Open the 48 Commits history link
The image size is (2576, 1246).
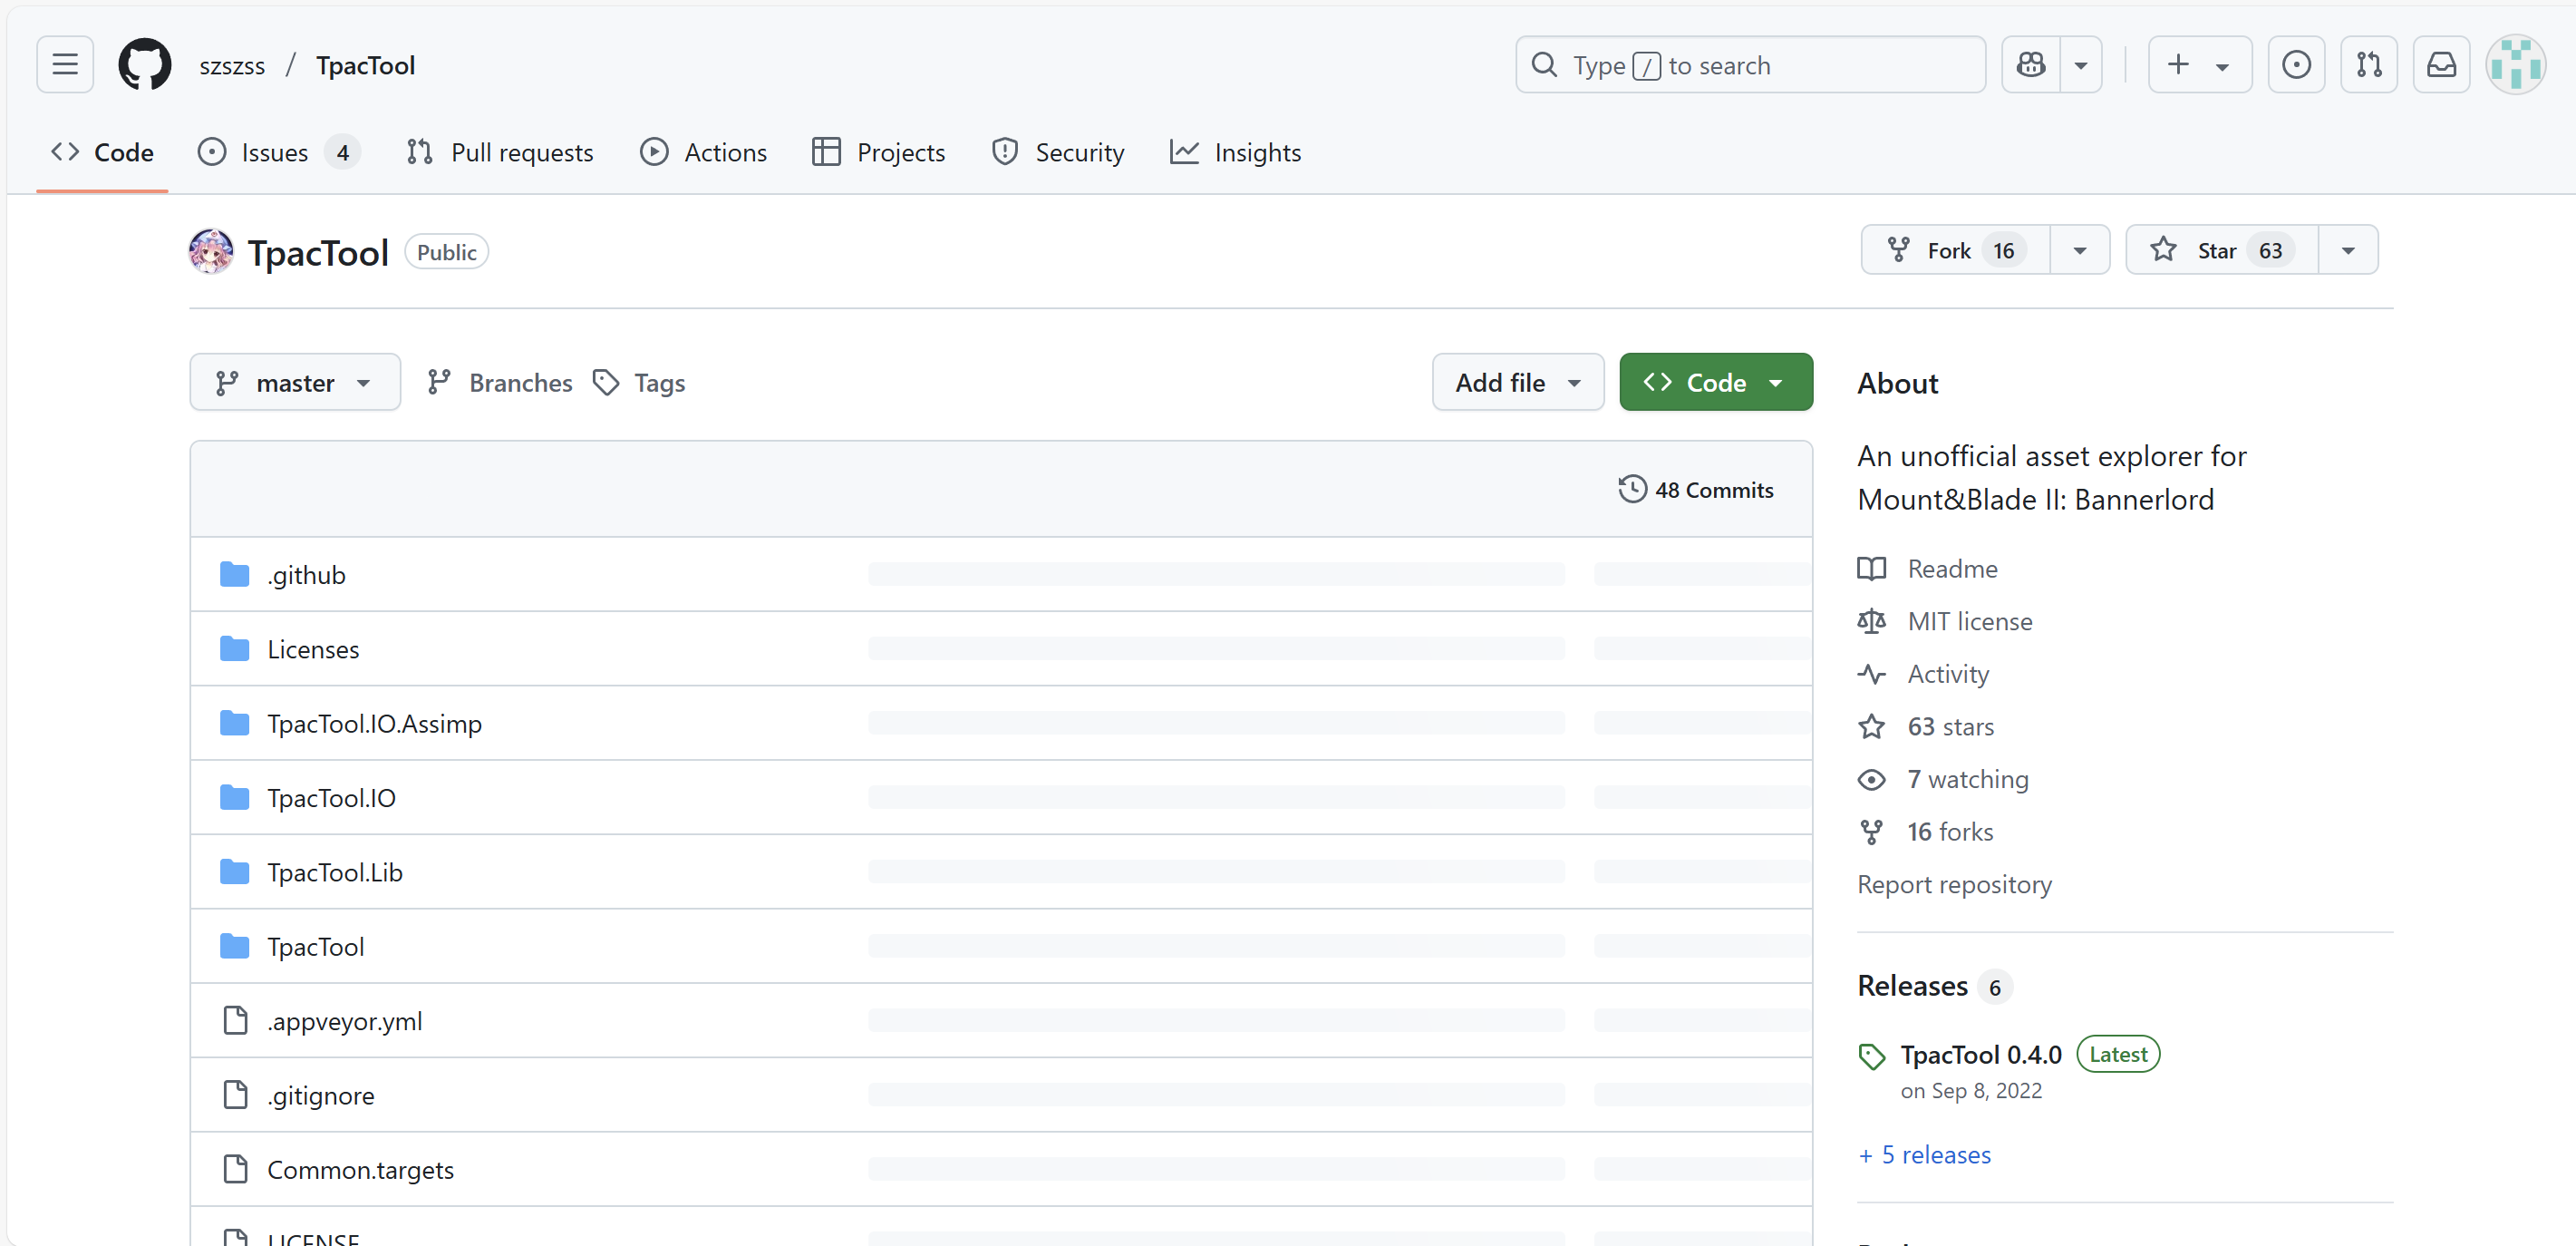click(x=1696, y=491)
